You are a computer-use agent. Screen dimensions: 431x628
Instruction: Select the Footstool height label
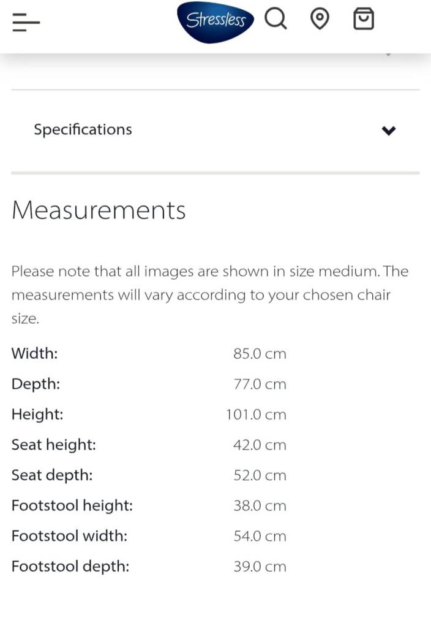point(72,505)
